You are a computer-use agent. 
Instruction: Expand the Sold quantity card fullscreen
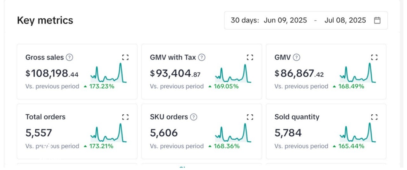374,117
